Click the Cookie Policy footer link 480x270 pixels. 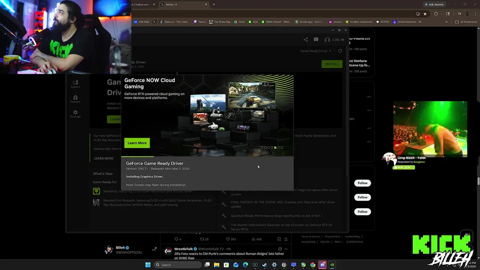point(352,237)
